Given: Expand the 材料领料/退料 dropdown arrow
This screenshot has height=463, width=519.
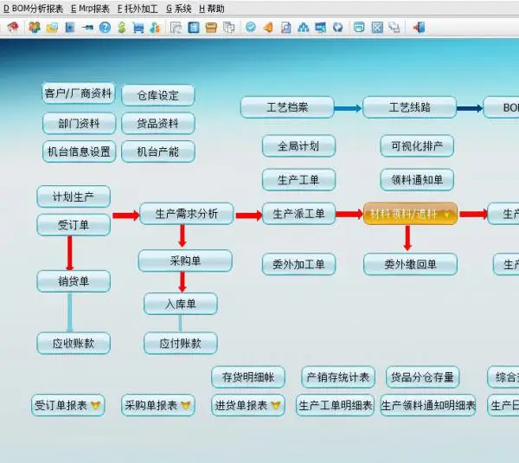Looking at the screenshot, I should (x=446, y=215).
